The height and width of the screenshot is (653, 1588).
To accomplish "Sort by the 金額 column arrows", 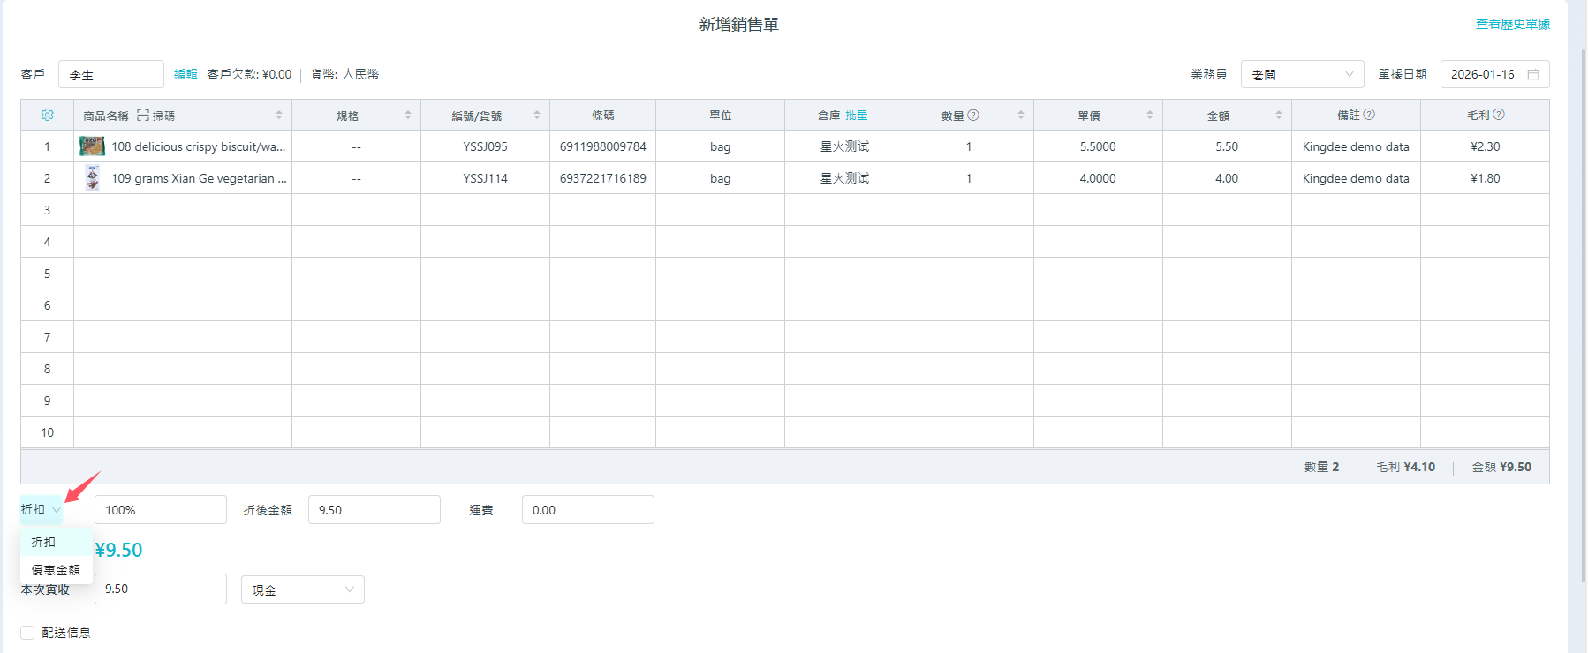I will [1278, 116].
